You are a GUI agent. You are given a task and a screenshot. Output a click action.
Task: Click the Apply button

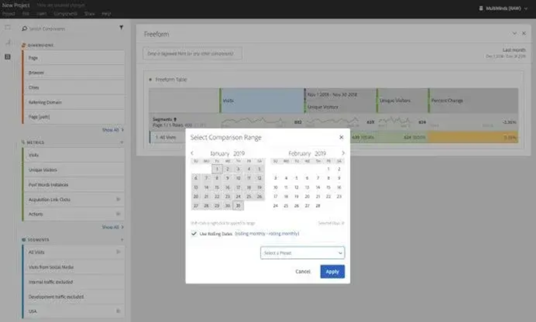[332, 271]
